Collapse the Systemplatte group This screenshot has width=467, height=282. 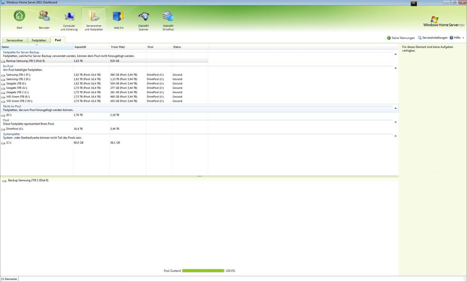pos(395,136)
